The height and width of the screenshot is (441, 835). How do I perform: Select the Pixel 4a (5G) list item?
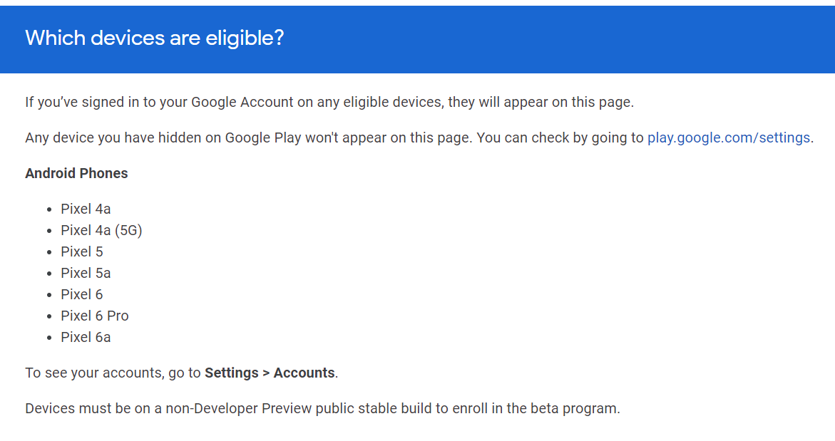[x=101, y=230]
